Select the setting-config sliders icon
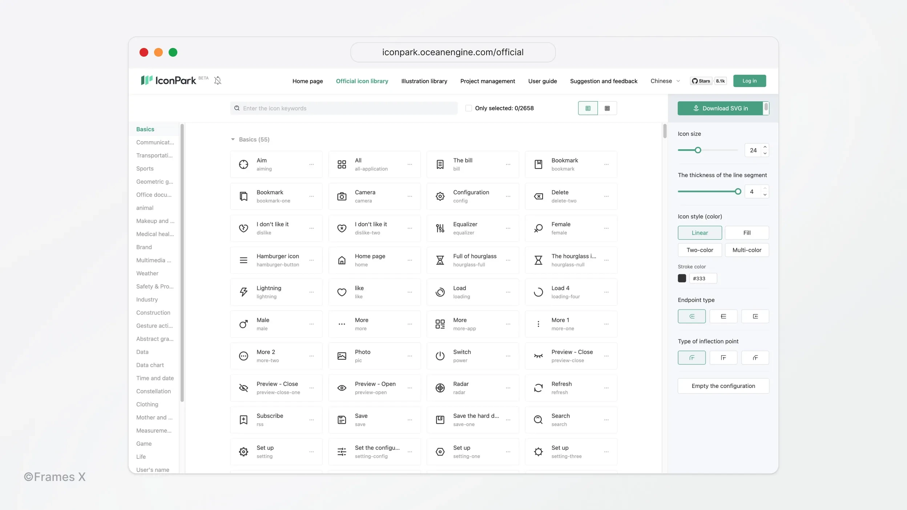The image size is (907, 510). pos(342,452)
